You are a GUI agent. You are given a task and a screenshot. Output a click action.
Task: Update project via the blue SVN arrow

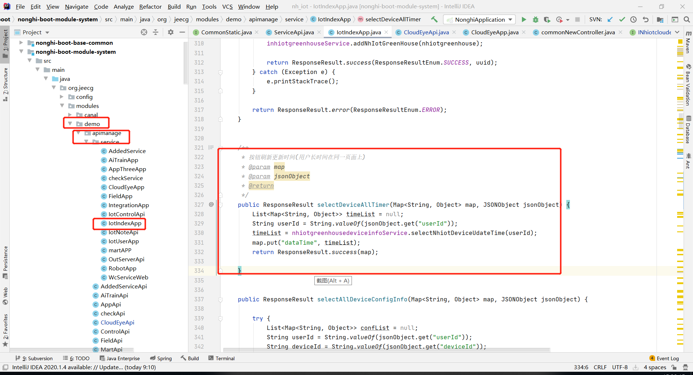610,19
